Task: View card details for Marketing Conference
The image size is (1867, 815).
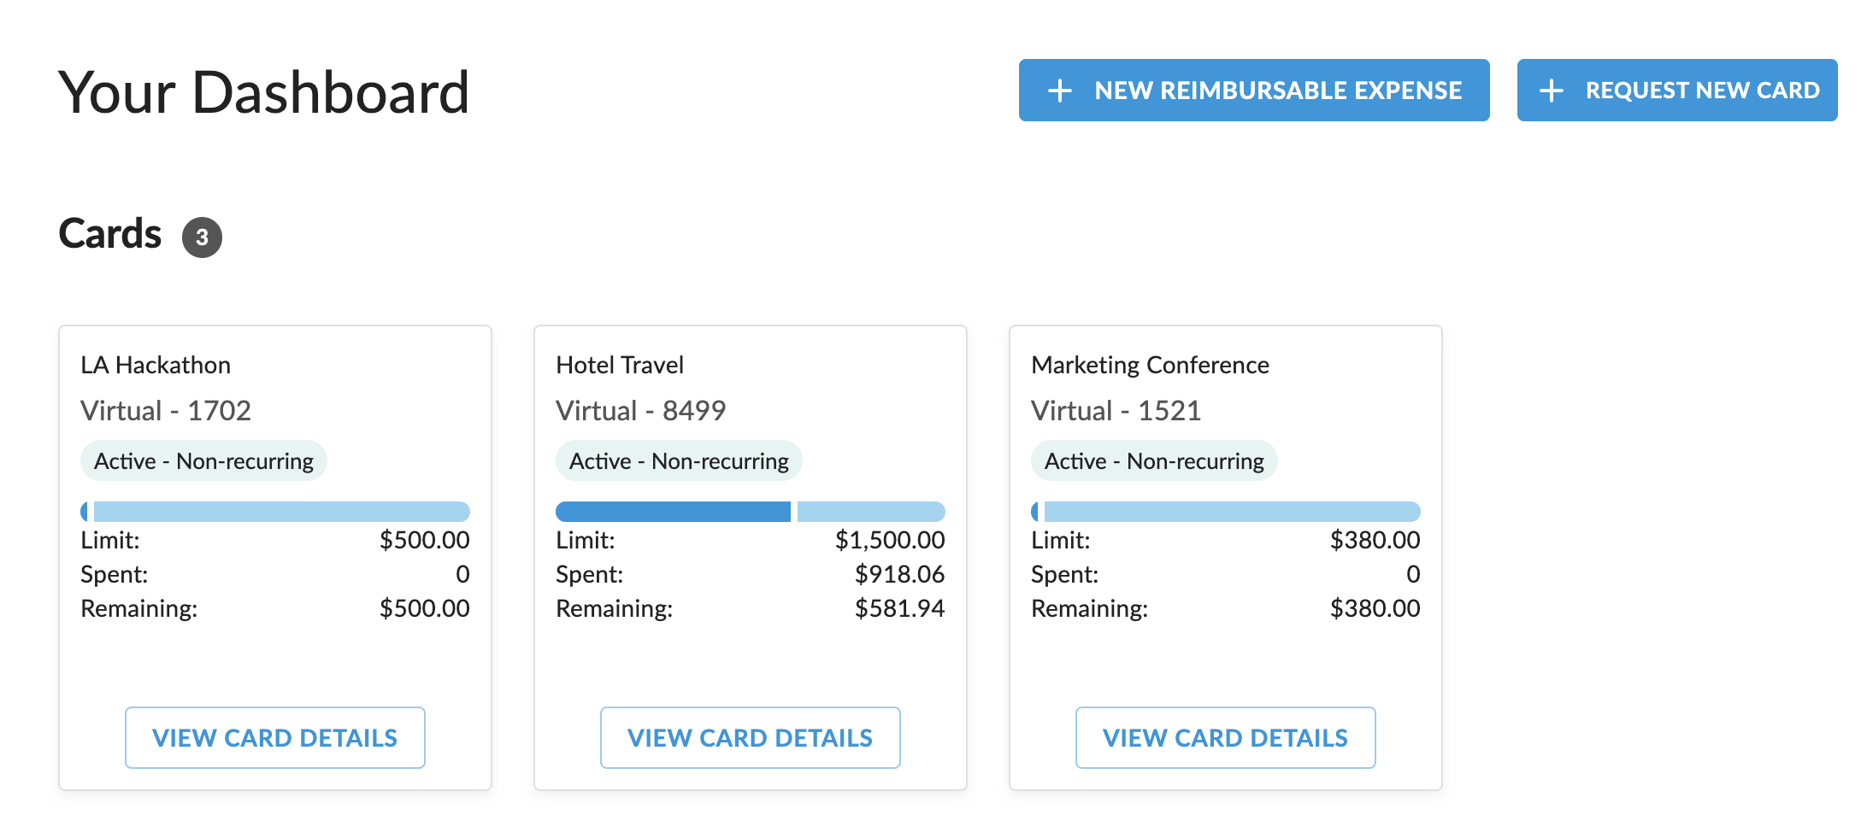Action: 1225,737
